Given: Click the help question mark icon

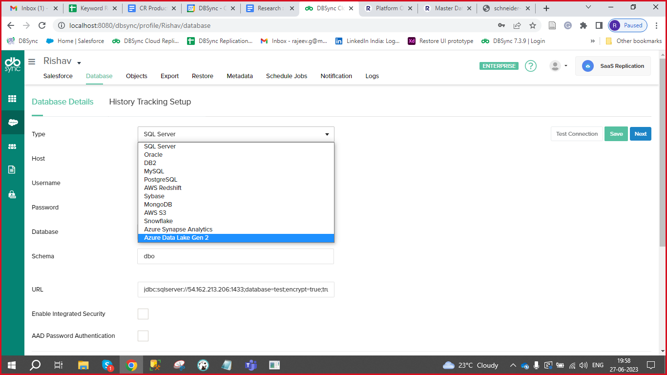Looking at the screenshot, I should (531, 66).
